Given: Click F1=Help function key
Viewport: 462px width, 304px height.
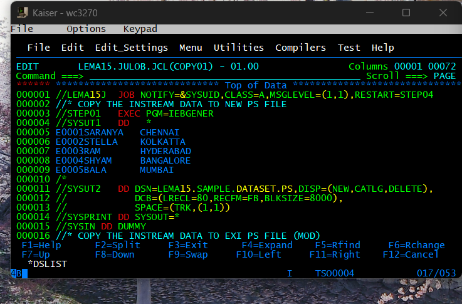Looking at the screenshot, I should coord(41,245).
